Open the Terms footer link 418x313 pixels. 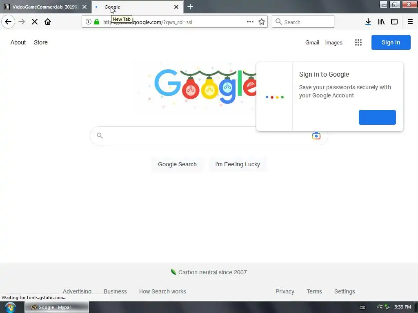[314, 291]
